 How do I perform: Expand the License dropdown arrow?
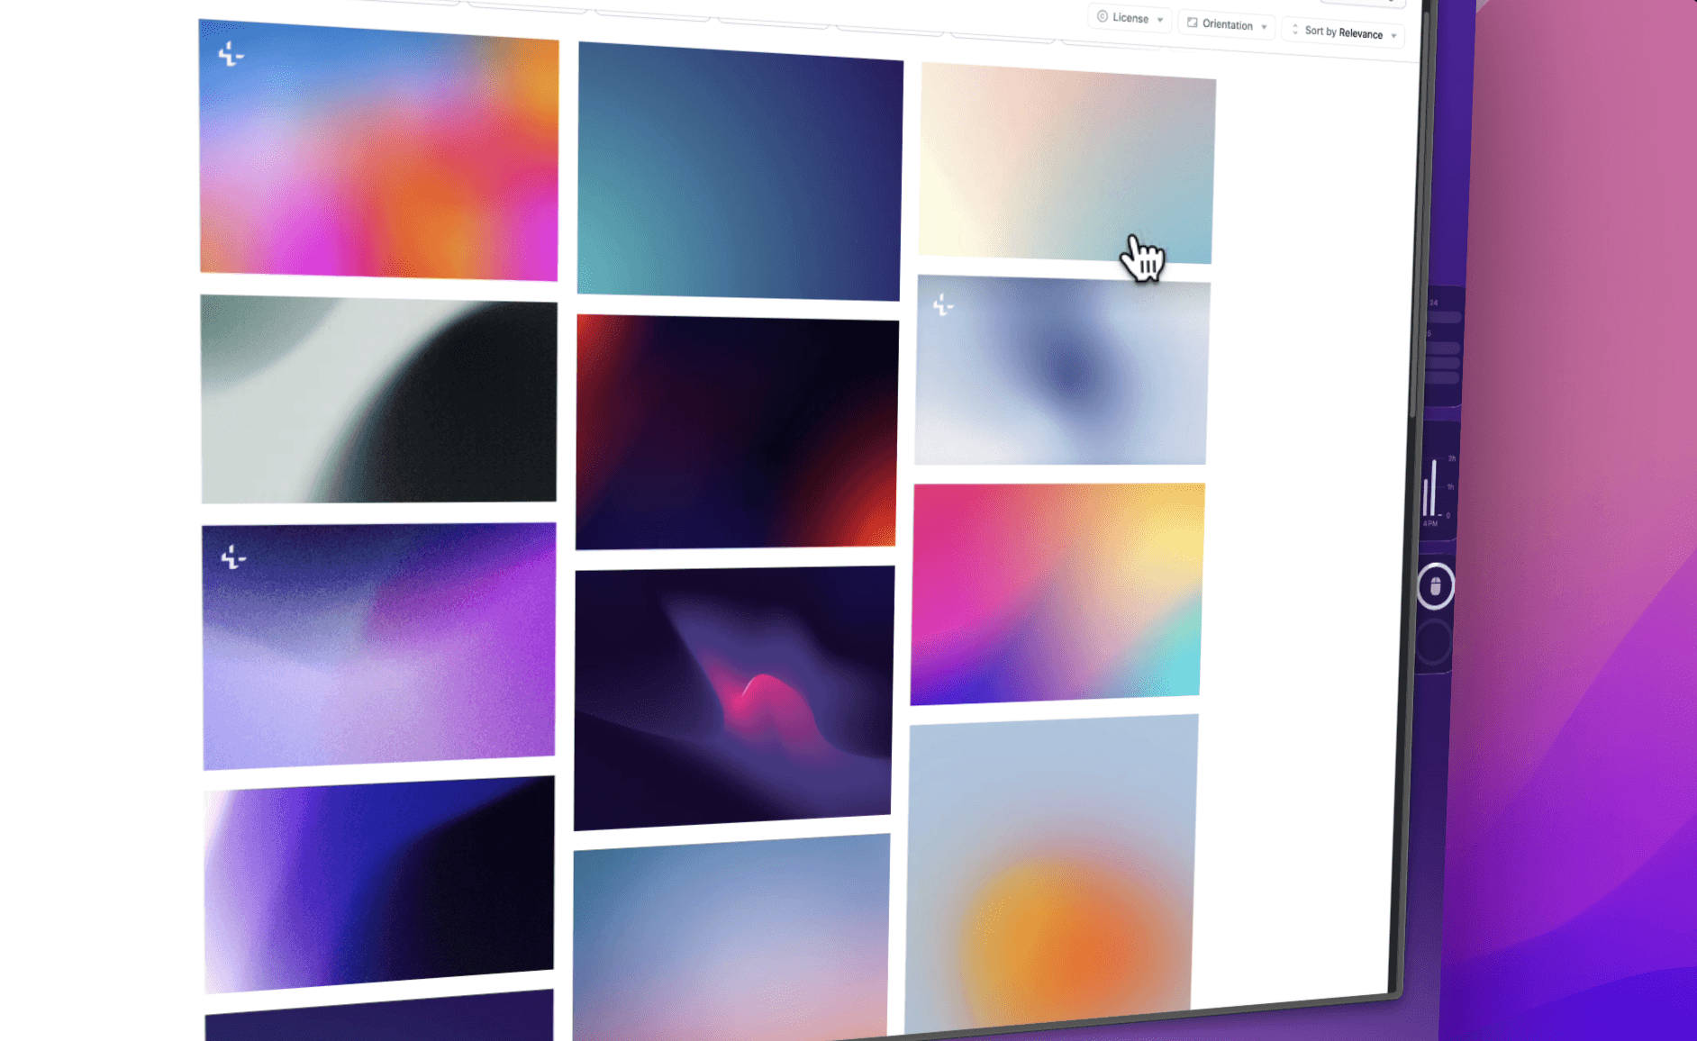click(1160, 20)
